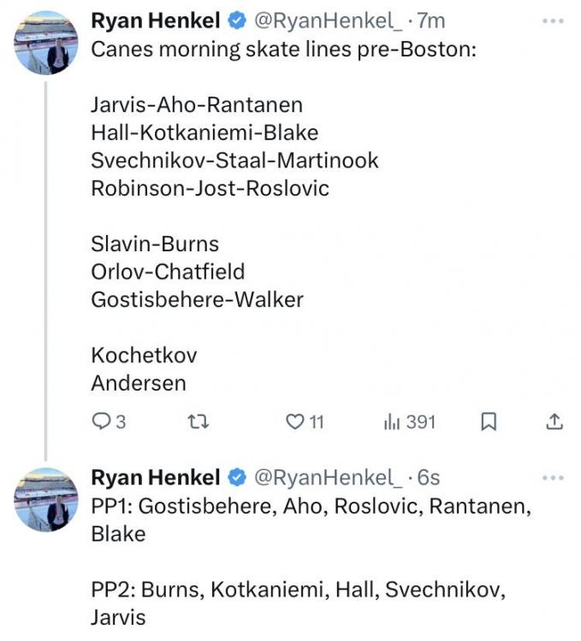Bookmark the morning skate lines tweet
The image size is (581, 641).
click(489, 421)
